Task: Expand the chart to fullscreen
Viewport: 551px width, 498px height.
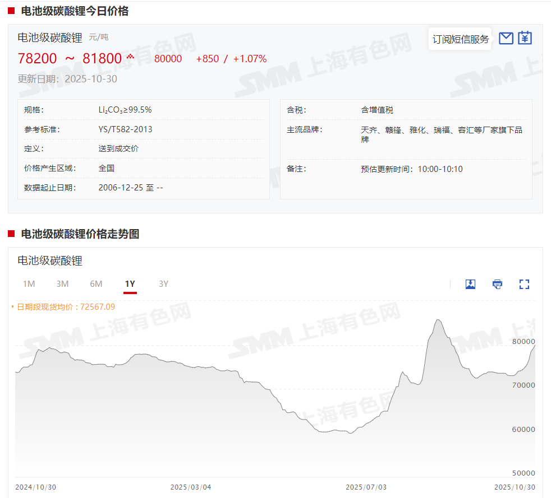Action: click(524, 284)
